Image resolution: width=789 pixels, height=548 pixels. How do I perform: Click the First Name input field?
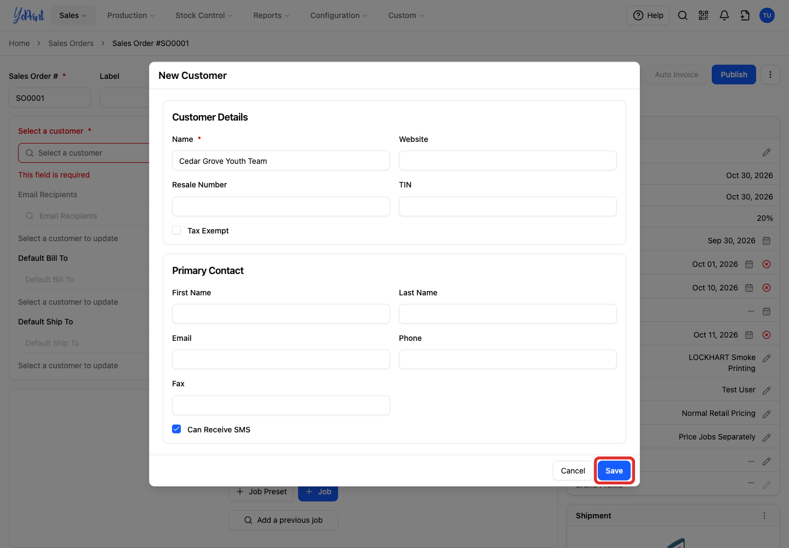[x=281, y=314]
